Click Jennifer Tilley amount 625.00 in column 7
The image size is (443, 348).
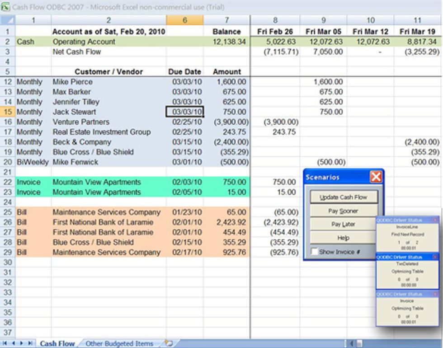coord(226,102)
